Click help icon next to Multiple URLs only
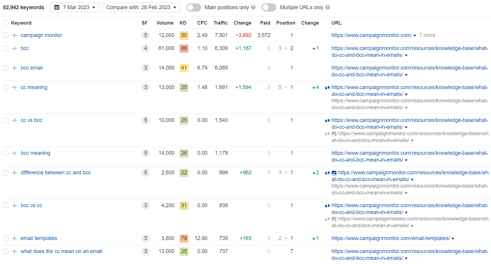 (328, 7)
